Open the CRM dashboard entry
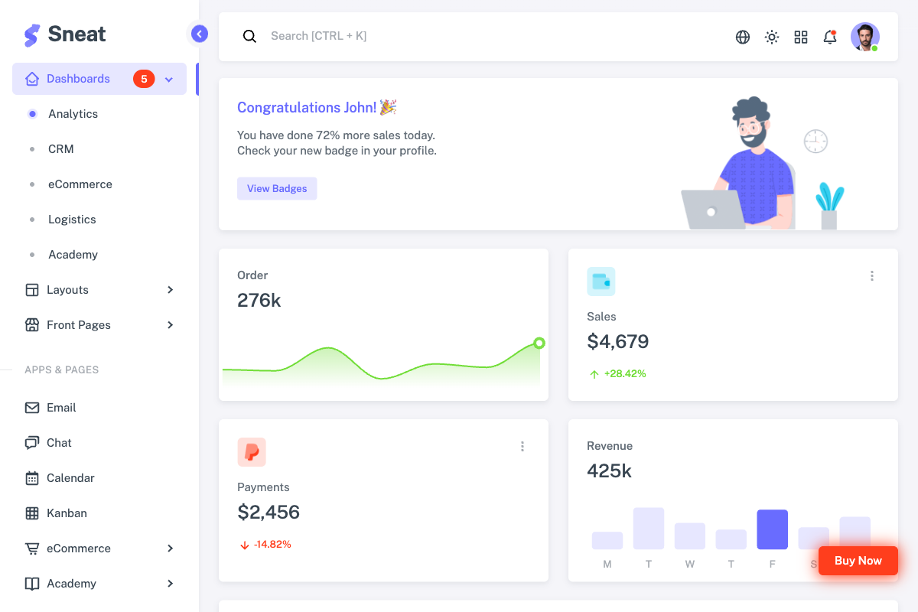The image size is (918, 612). click(x=61, y=148)
